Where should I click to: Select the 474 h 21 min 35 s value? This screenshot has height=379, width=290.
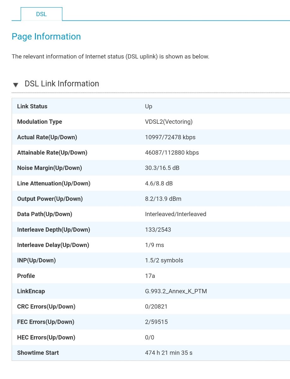[x=169, y=353]
